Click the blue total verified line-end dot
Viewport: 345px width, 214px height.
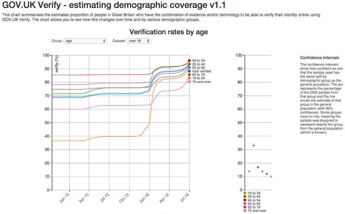pos(189,71)
